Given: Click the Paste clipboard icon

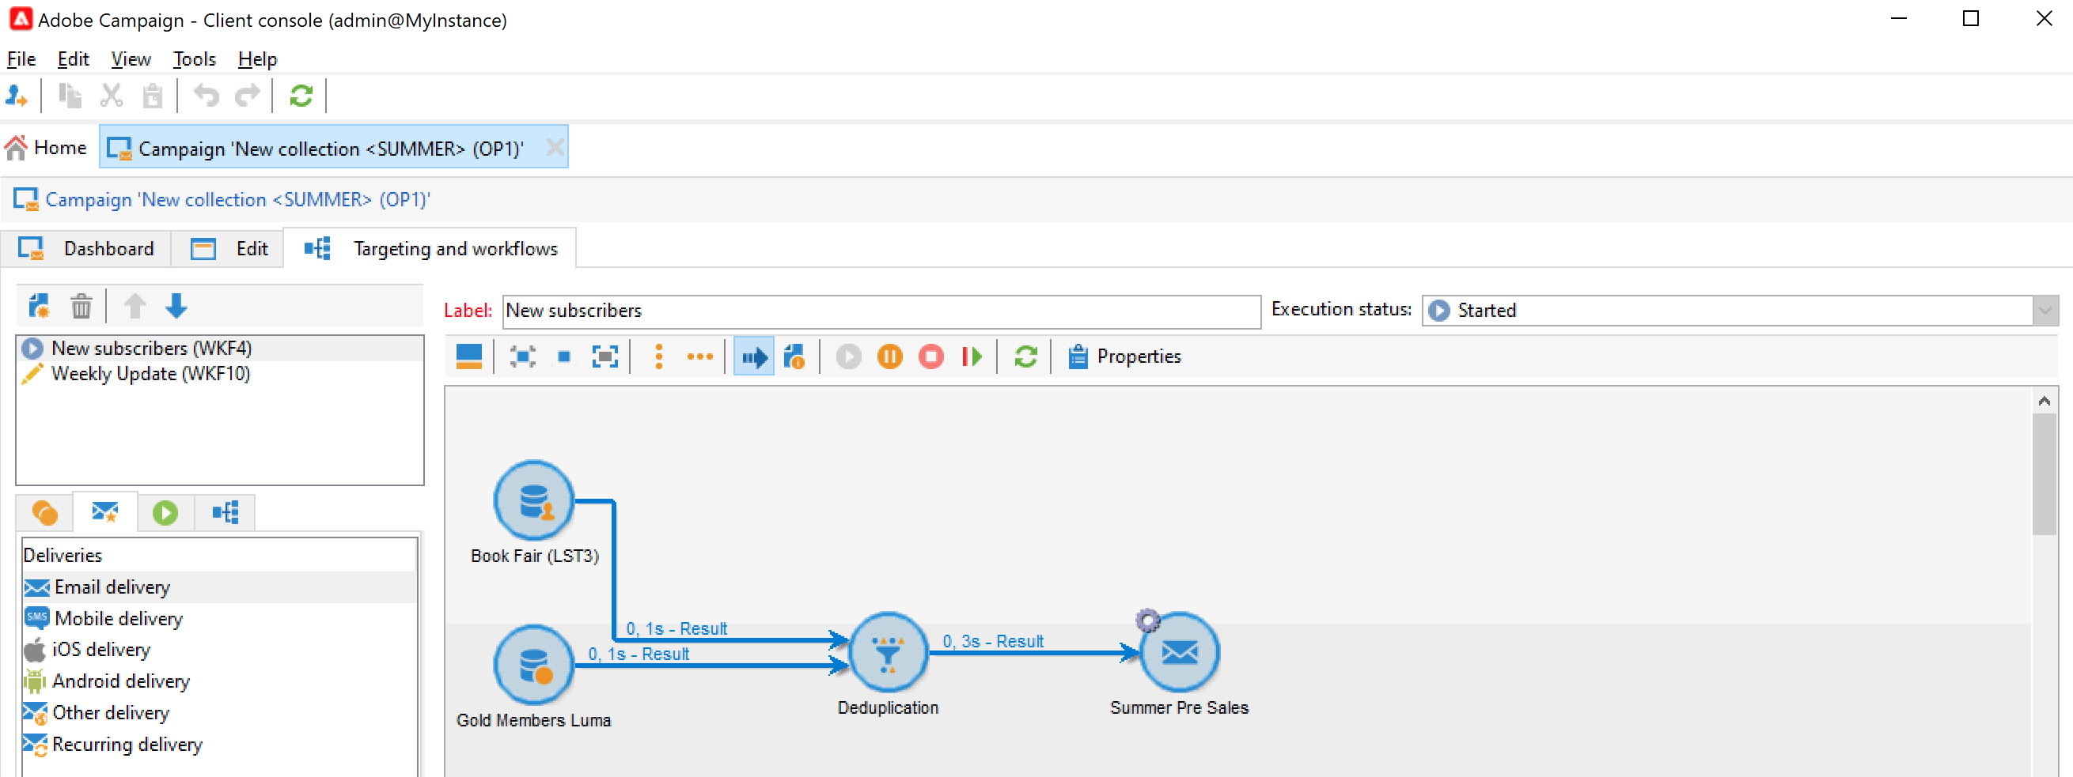Looking at the screenshot, I should [x=152, y=96].
